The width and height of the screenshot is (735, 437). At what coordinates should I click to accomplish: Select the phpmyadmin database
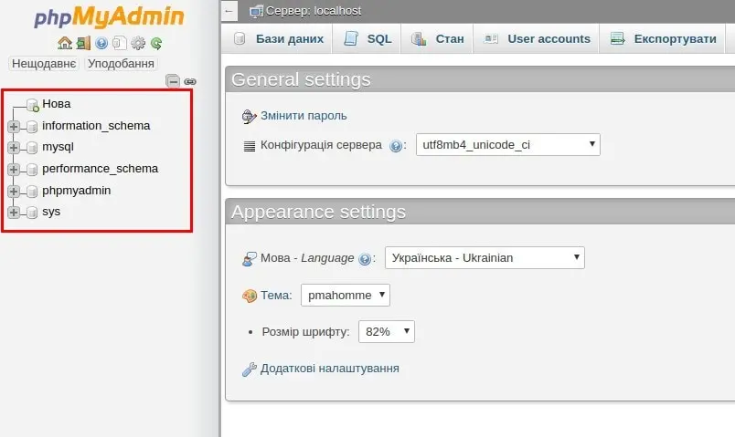[x=77, y=191]
